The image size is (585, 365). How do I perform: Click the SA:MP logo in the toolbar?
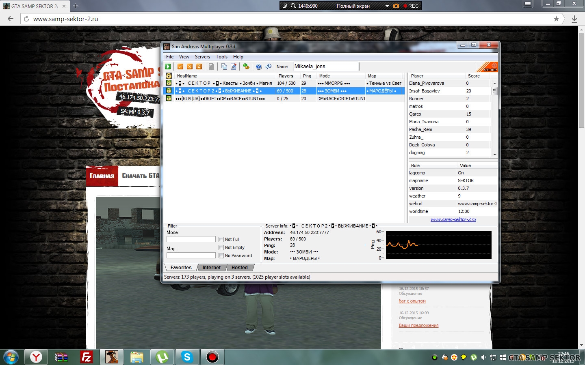(487, 67)
